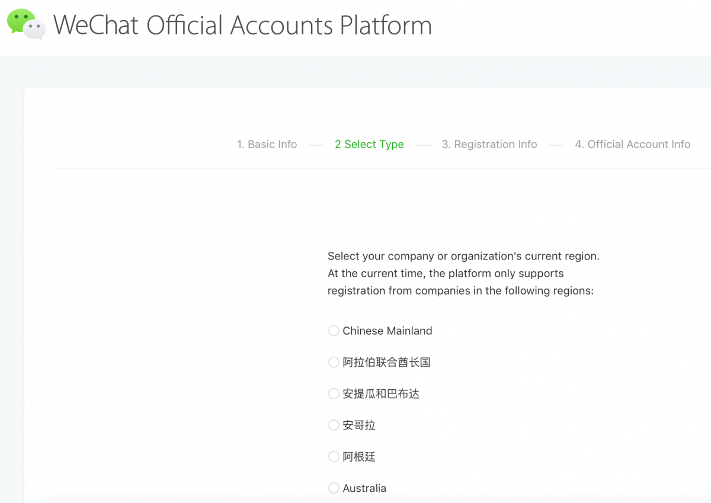Click the Australia label text
Image resolution: width=711 pixels, height=503 pixels.
364,488
